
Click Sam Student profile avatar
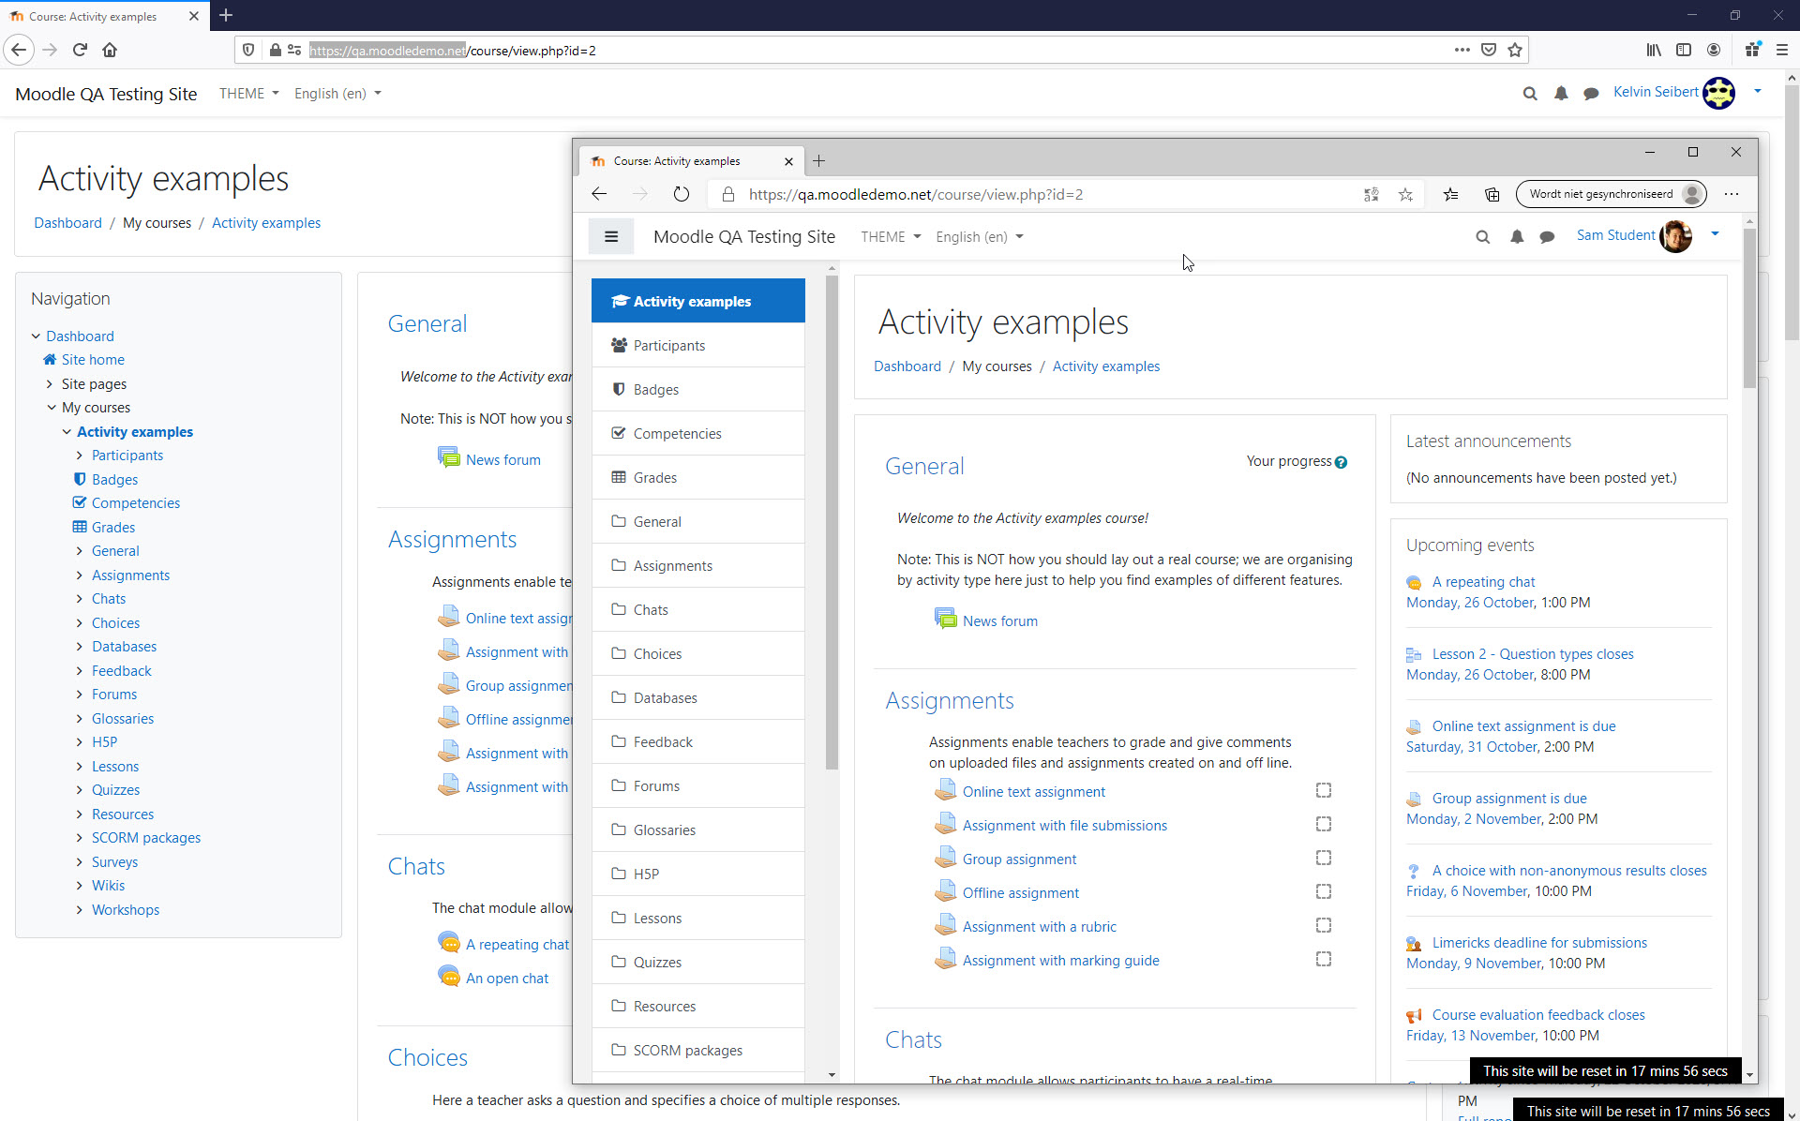(1675, 236)
